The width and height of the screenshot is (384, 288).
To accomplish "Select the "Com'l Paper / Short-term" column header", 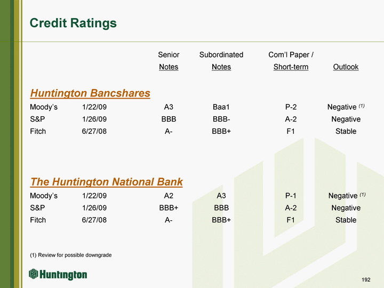I will pos(291,61).
